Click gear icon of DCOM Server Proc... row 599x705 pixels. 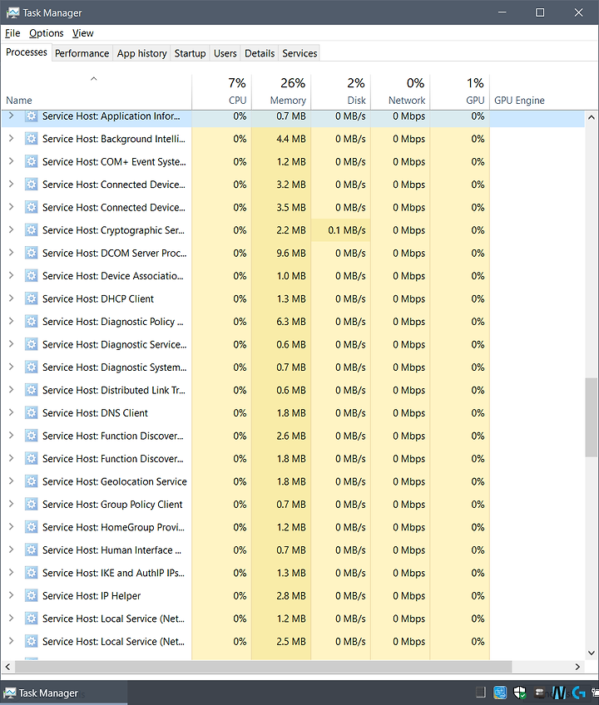(x=31, y=253)
